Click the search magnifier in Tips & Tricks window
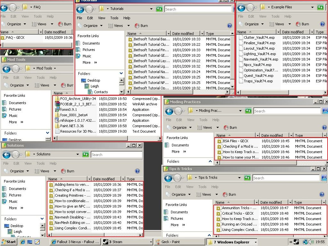The height and width of the screenshot is (246, 328). (324, 178)
